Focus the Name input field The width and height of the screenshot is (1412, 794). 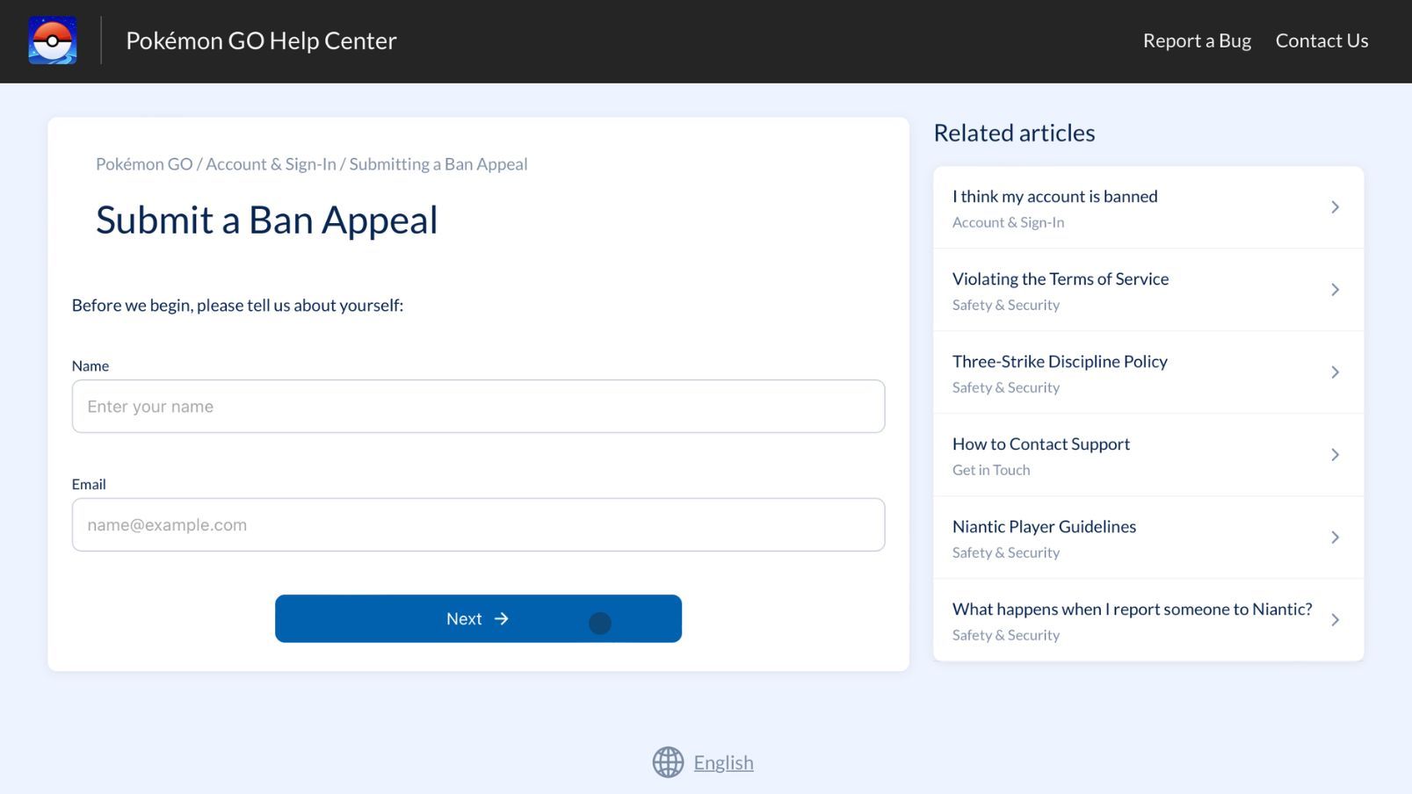(x=478, y=407)
